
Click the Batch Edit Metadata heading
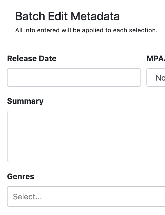click(67, 16)
